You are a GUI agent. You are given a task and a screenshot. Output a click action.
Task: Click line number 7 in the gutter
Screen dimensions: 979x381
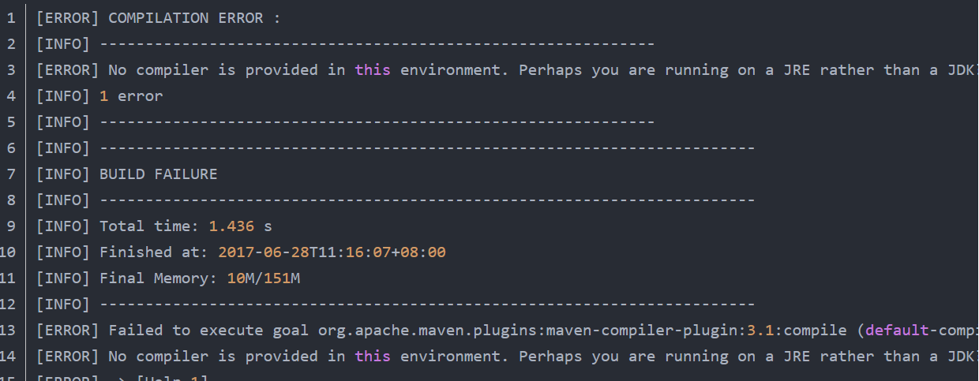pos(11,174)
